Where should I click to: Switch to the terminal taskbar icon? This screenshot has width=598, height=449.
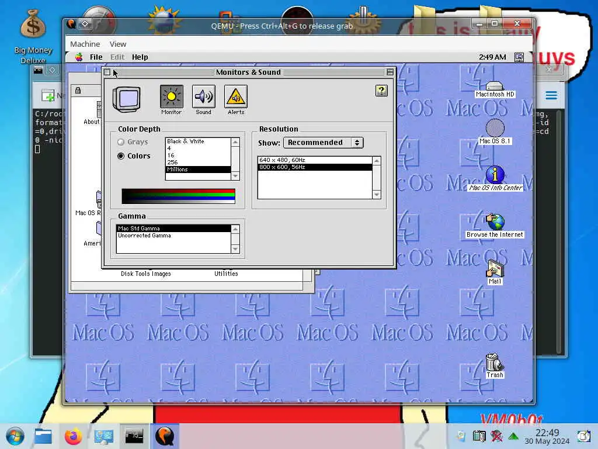134,436
